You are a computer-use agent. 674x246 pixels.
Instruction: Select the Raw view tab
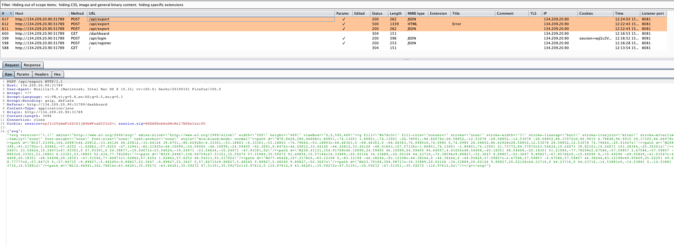point(8,74)
